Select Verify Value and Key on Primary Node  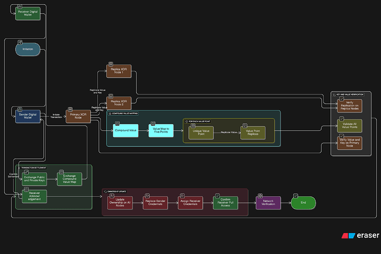(x=350, y=143)
